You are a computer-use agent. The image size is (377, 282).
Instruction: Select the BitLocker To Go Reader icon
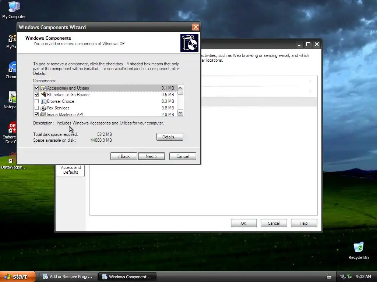43,95
